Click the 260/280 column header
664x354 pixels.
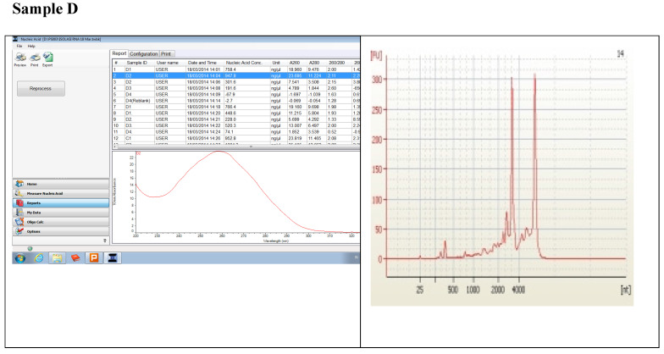(337, 63)
